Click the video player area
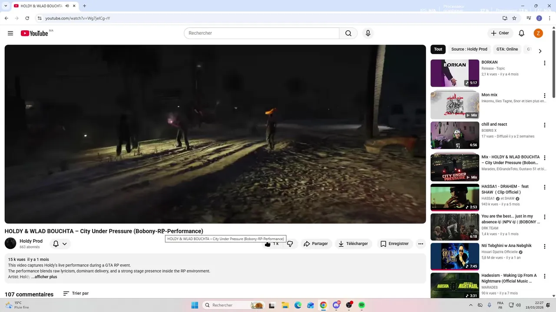 (x=215, y=134)
